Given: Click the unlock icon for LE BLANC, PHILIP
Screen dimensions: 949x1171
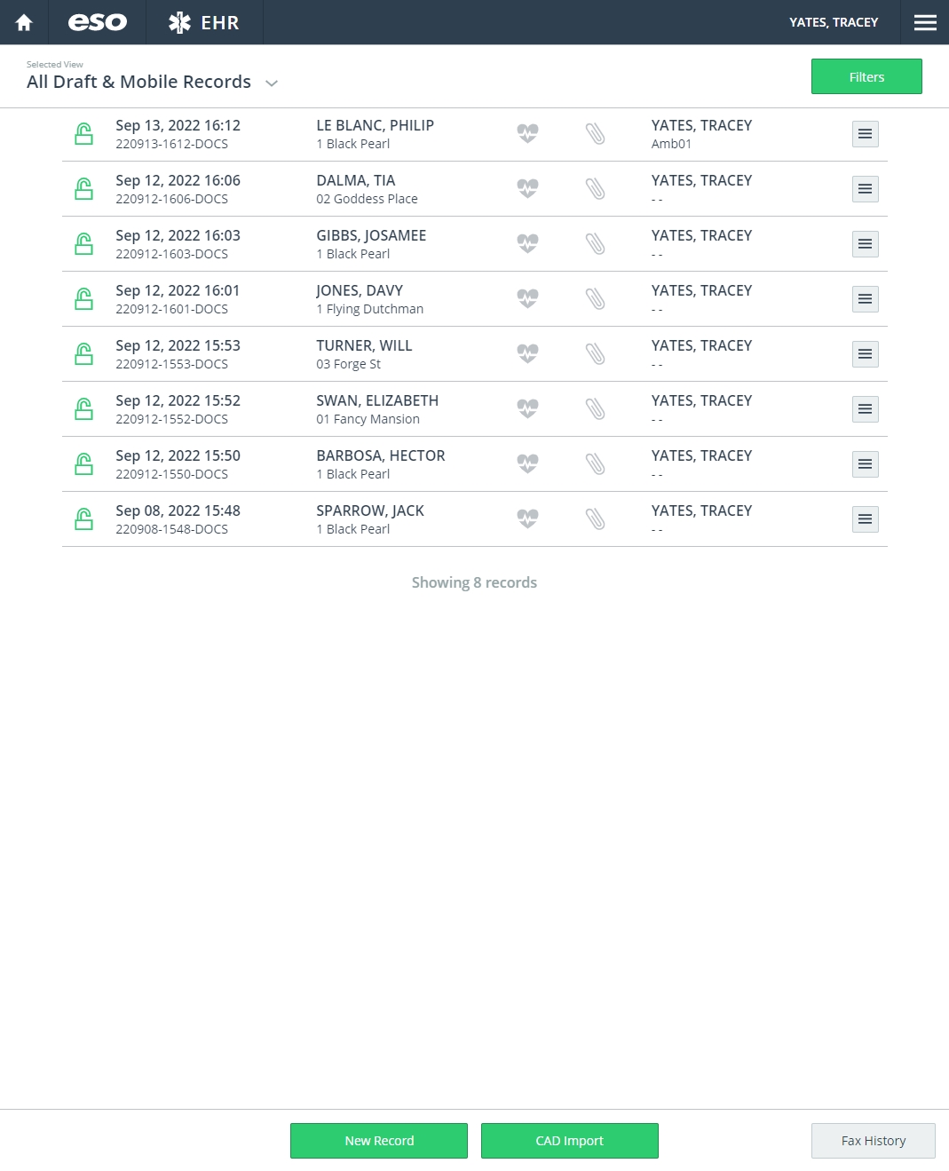Looking at the screenshot, I should (x=84, y=134).
